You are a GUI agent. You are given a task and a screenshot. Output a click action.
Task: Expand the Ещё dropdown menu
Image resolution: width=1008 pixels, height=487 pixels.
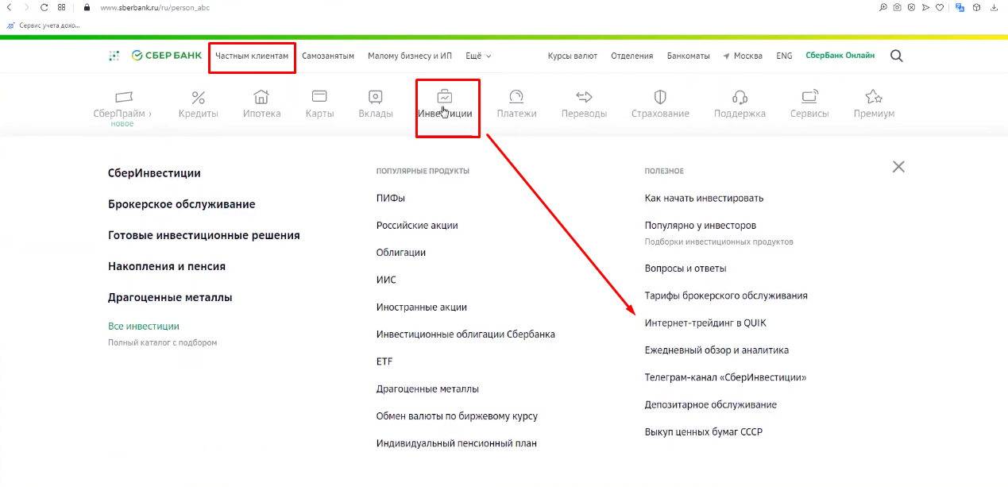[x=478, y=56]
